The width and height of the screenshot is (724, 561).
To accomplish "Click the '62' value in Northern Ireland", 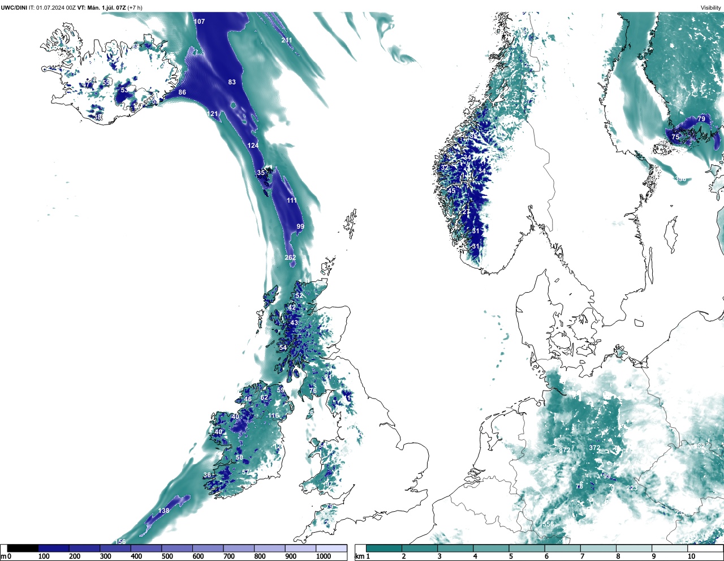I will click(x=264, y=397).
